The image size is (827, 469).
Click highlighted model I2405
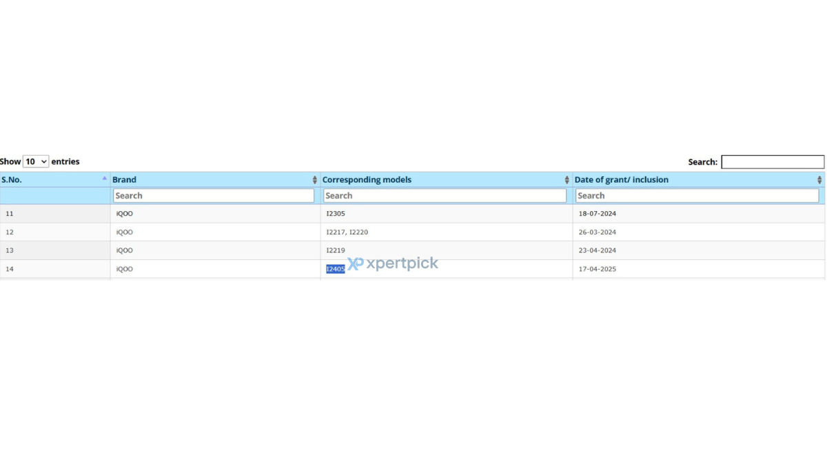pos(336,269)
